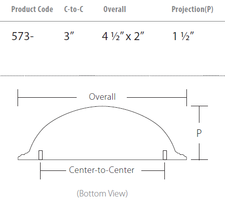Click the right decorative foot of pull
225x205 pixels.
pyautogui.click(x=181, y=155)
